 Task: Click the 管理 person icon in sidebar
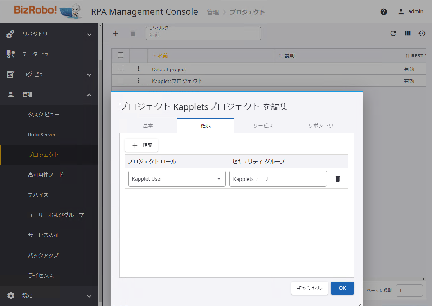tap(11, 94)
